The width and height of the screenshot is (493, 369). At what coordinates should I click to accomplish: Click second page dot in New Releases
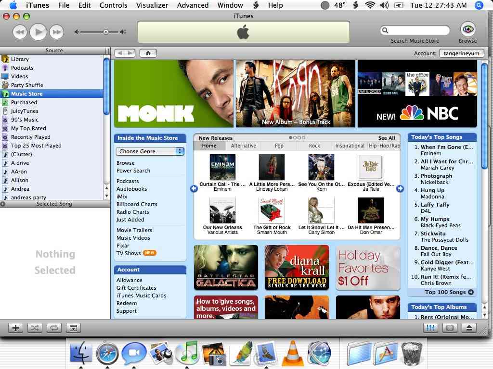pyautogui.click(x=295, y=138)
